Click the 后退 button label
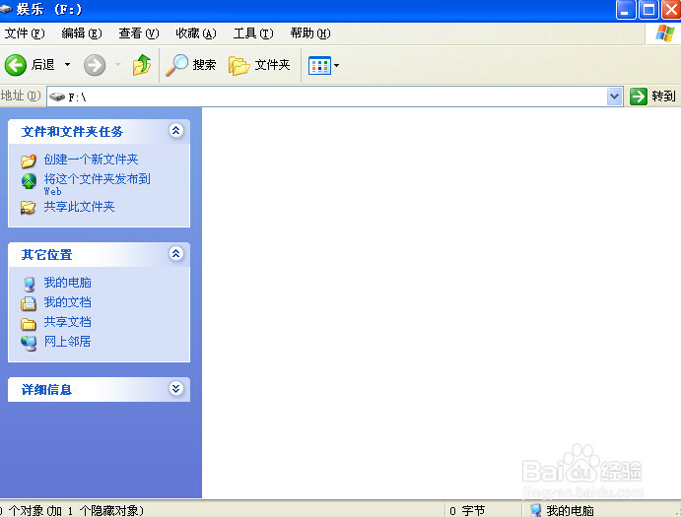 click(42, 65)
